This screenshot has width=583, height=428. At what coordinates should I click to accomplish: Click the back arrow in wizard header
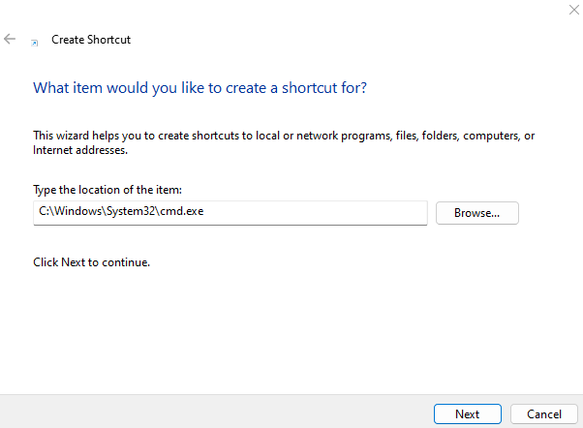click(x=10, y=39)
